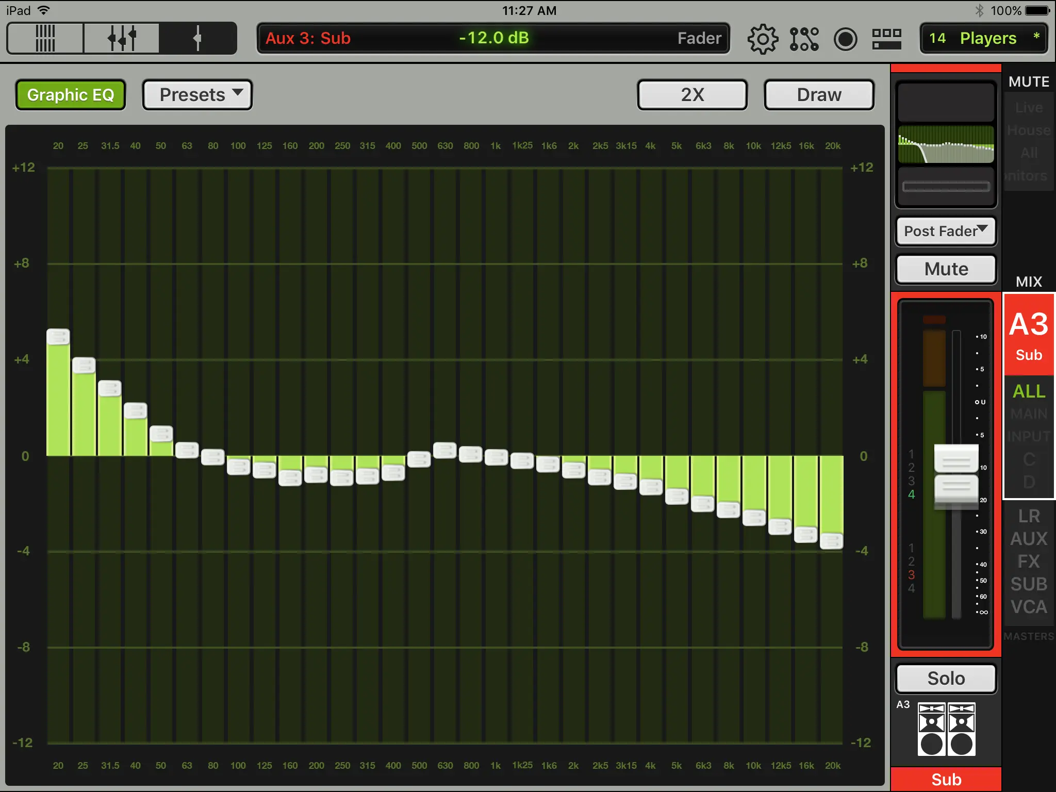Open the routing matrix icon
Viewport: 1056px width, 792px height.
804,39
